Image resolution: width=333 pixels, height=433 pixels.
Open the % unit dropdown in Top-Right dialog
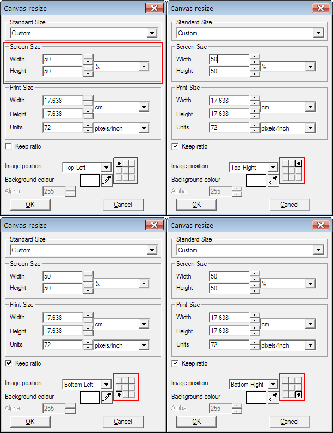click(x=310, y=66)
